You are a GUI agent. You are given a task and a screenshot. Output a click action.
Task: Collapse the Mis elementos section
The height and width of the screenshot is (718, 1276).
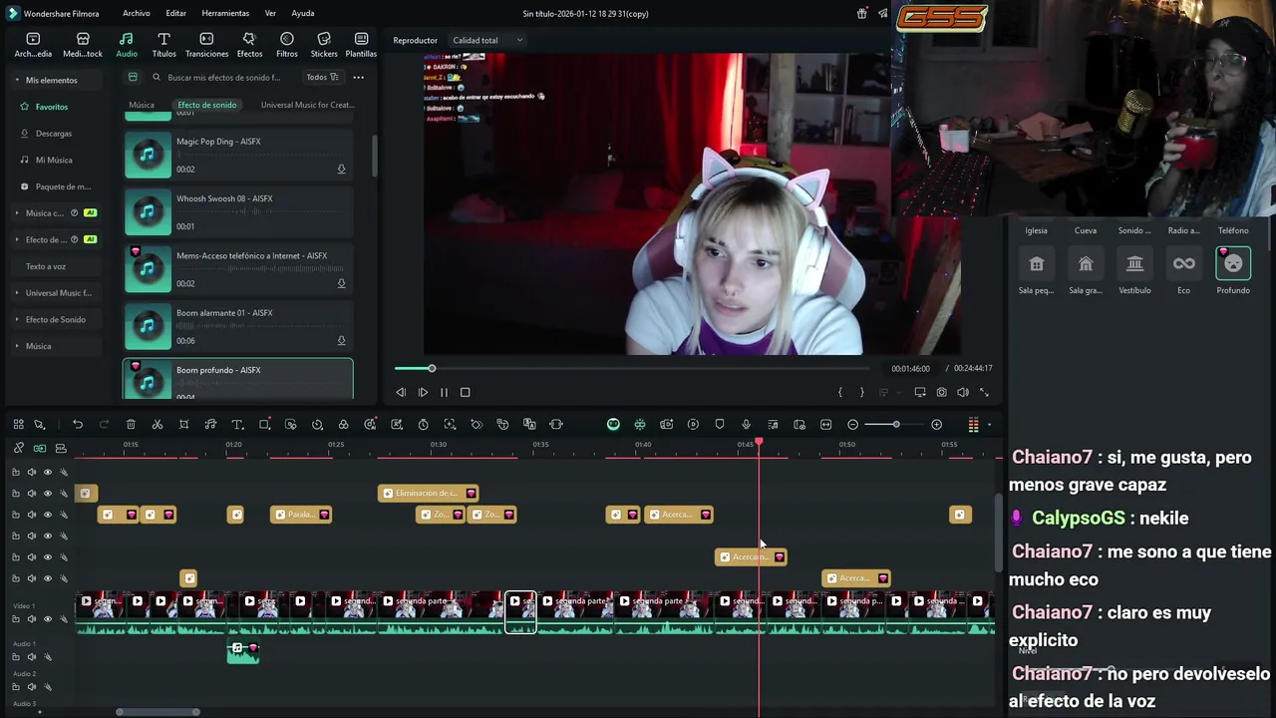(x=17, y=80)
